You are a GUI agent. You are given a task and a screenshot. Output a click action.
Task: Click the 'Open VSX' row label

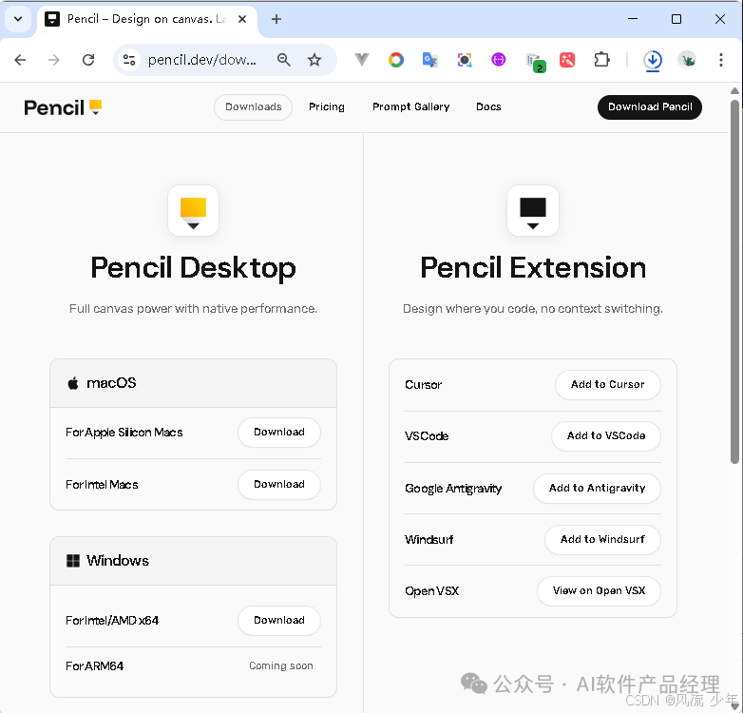431,591
